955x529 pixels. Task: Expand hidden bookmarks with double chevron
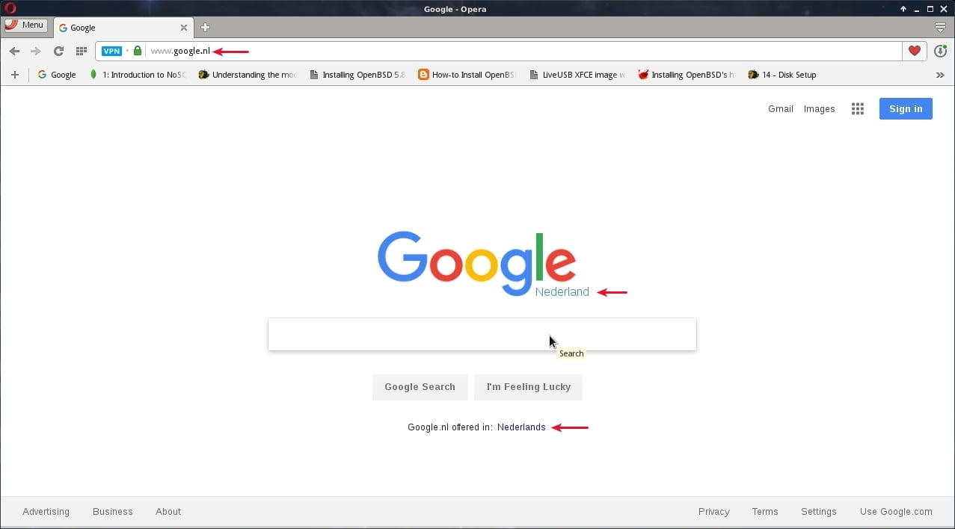[940, 75]
